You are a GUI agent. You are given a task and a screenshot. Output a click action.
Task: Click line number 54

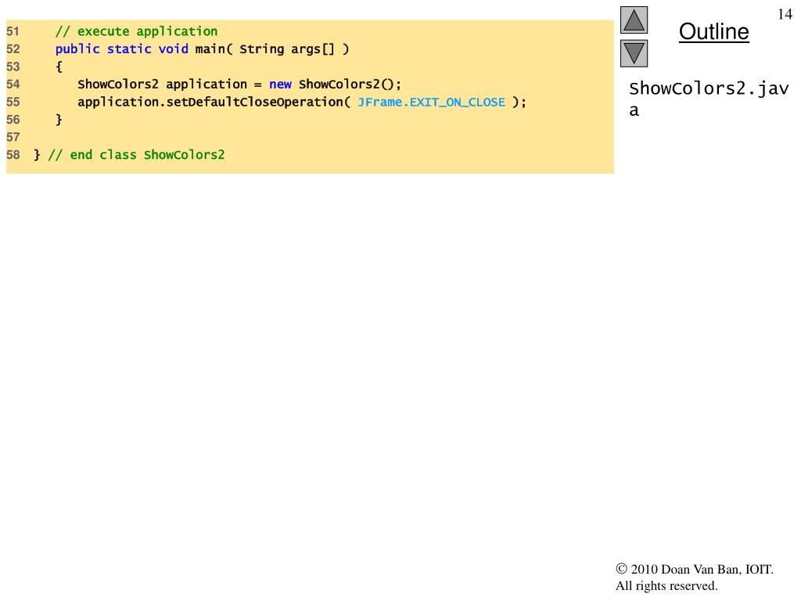pyautogui.click(x=13, y=85)
